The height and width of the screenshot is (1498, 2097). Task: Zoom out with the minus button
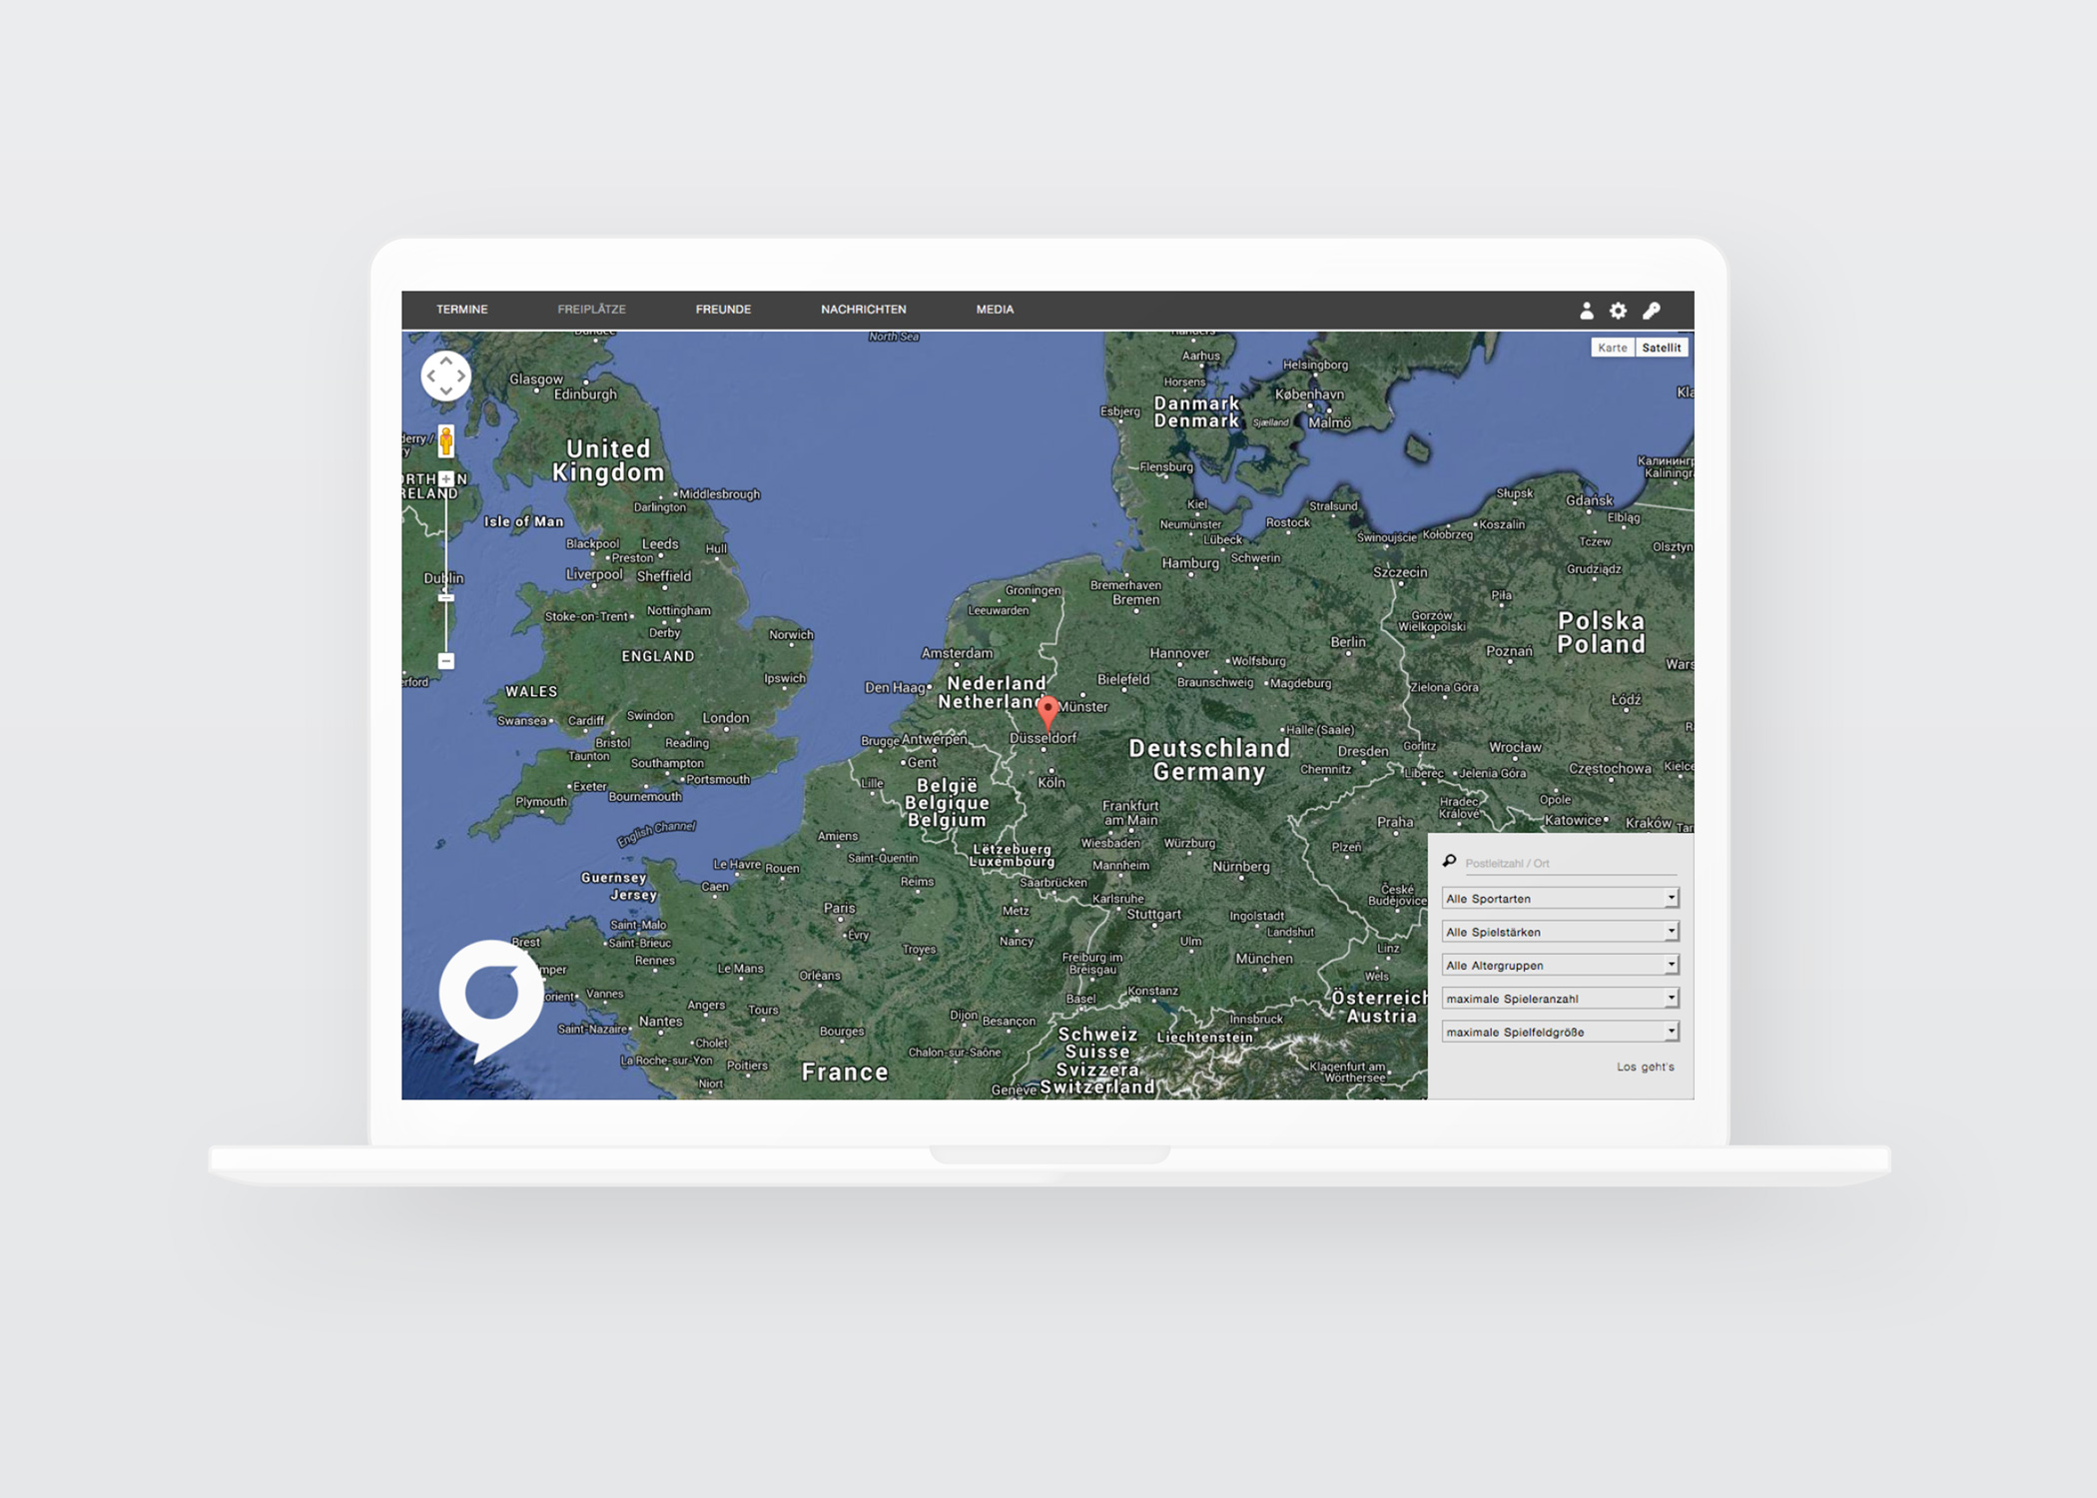point(446,661)
